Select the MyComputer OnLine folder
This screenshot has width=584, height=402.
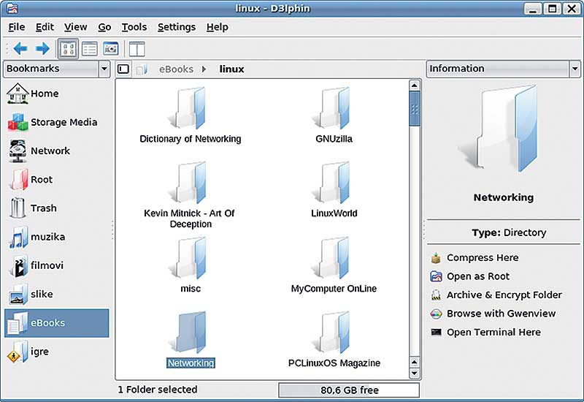(x=334, y=265)
